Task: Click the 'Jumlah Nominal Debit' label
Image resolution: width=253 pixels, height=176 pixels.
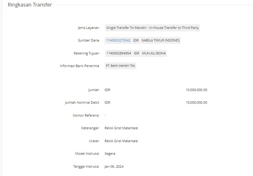Action: tap(82, 102)
